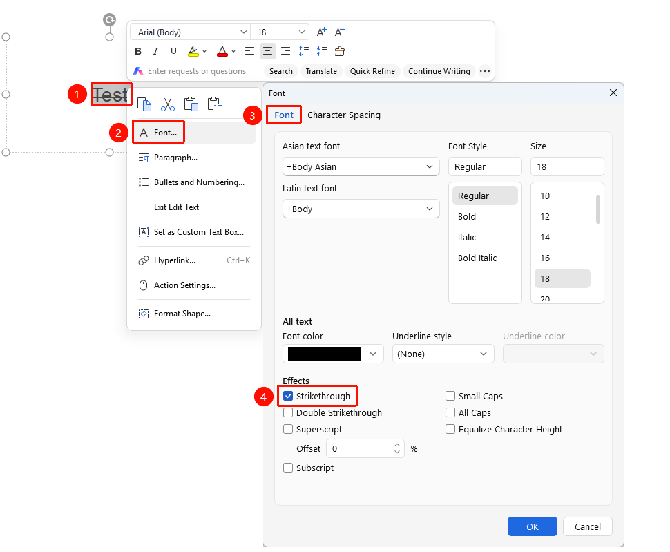Apply the red font color
Viewport: 670px width, 552px height.
pos(222,51)
